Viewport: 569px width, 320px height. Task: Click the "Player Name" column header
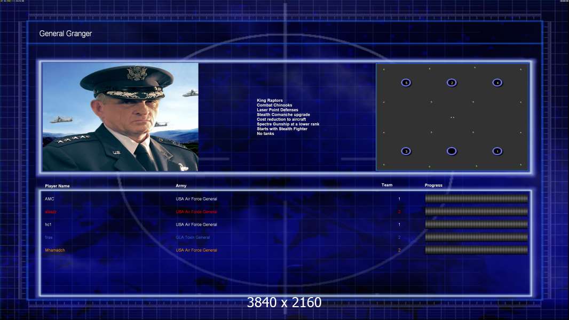57,186
